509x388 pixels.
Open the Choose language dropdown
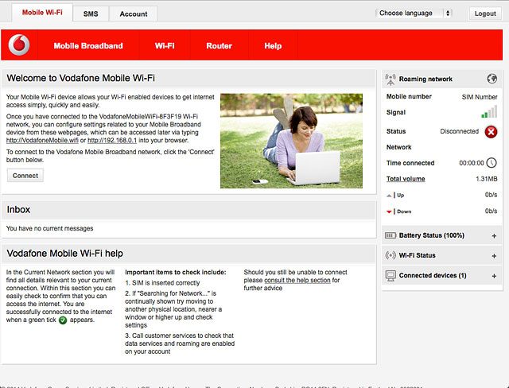(x=414, y=14)
